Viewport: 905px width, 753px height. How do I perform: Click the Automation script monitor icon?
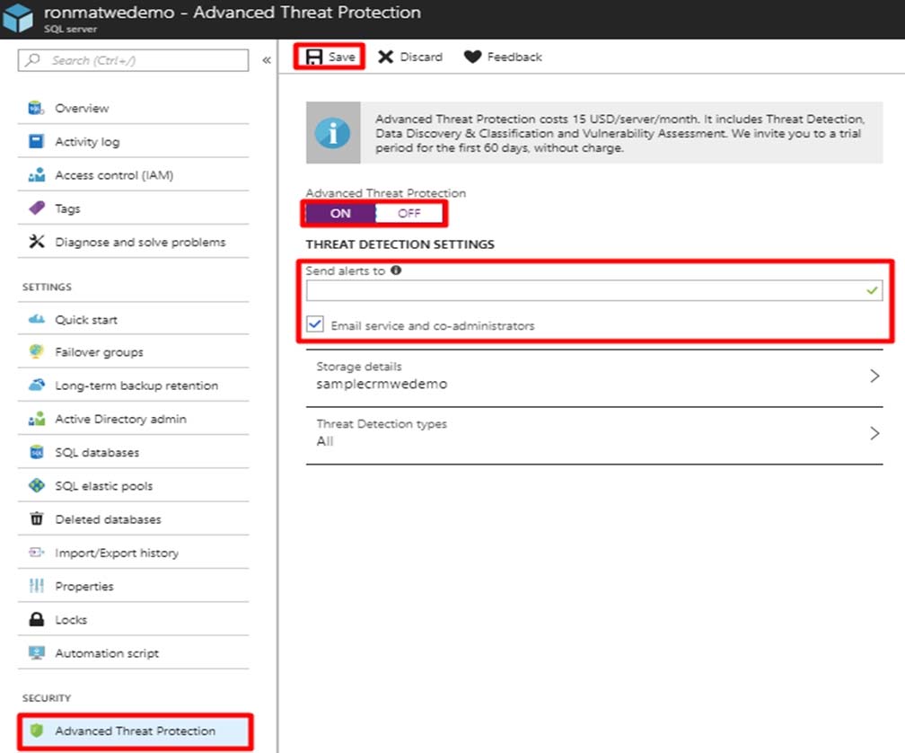click(x=36, y=652)
